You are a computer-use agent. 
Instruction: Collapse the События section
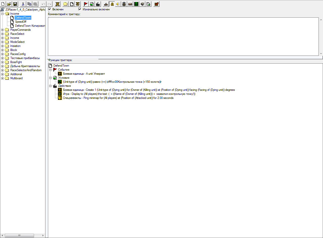tap(50, 70)
